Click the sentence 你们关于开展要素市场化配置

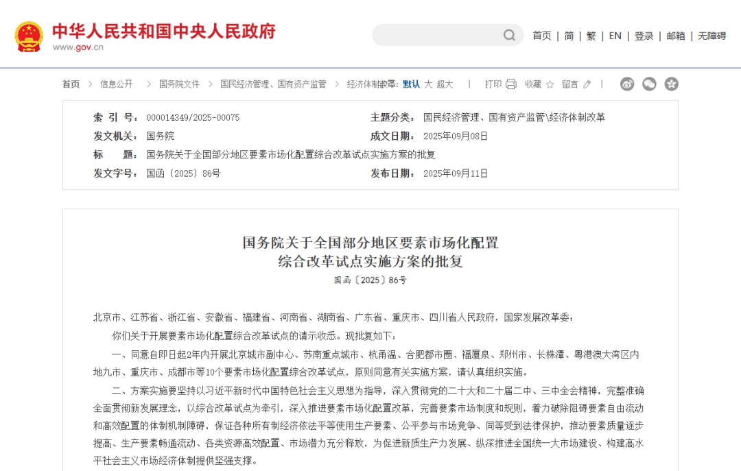[255, 336]
